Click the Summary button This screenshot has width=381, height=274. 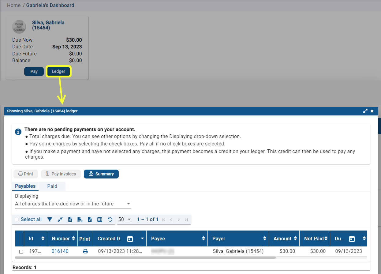[x=101, y=174]
